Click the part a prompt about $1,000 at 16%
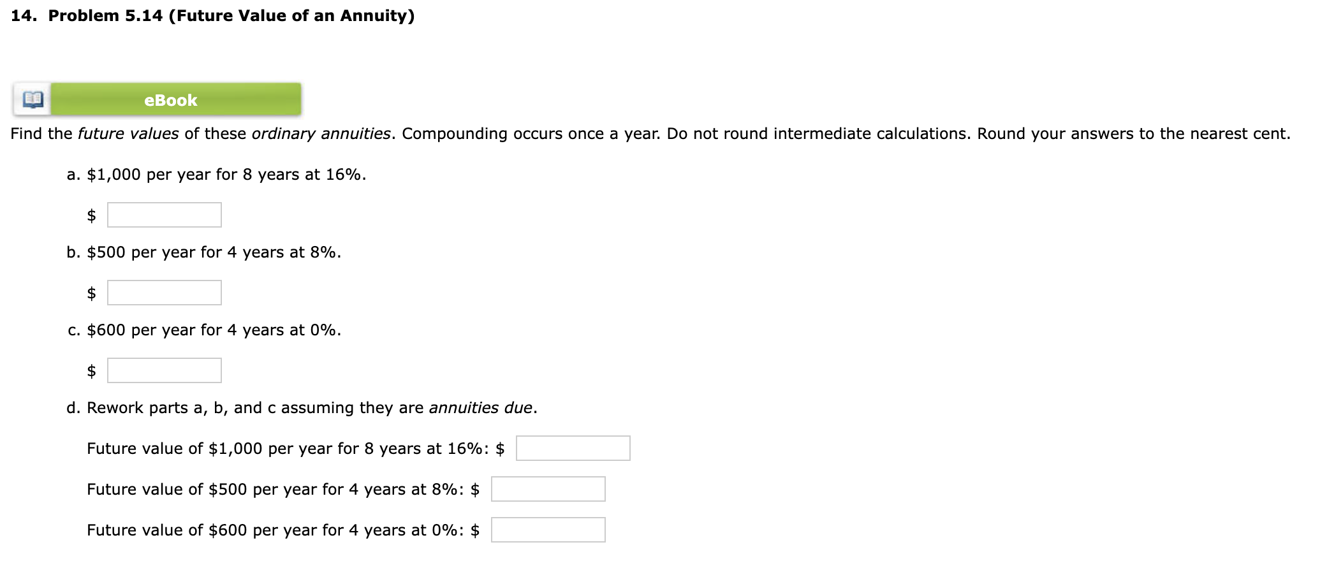Image resolution: width=1320 pixels, height=561 pixels. [216, 174]
